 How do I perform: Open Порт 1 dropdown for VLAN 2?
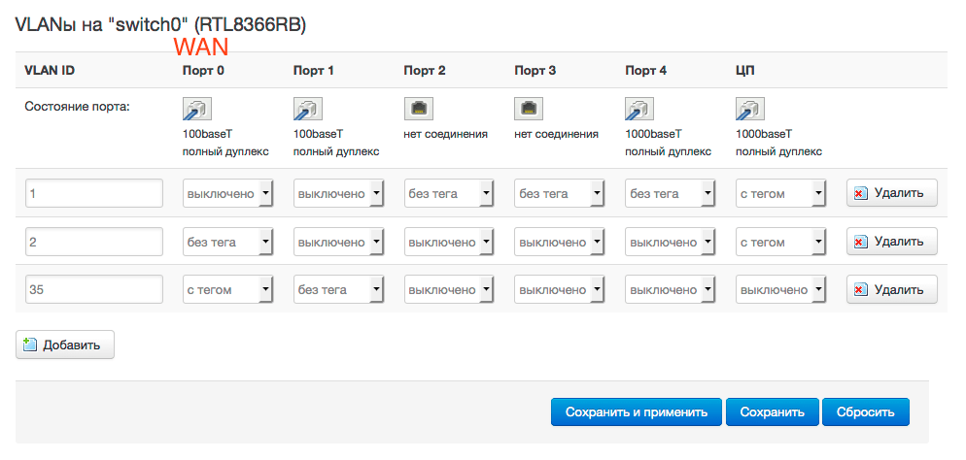339,242
